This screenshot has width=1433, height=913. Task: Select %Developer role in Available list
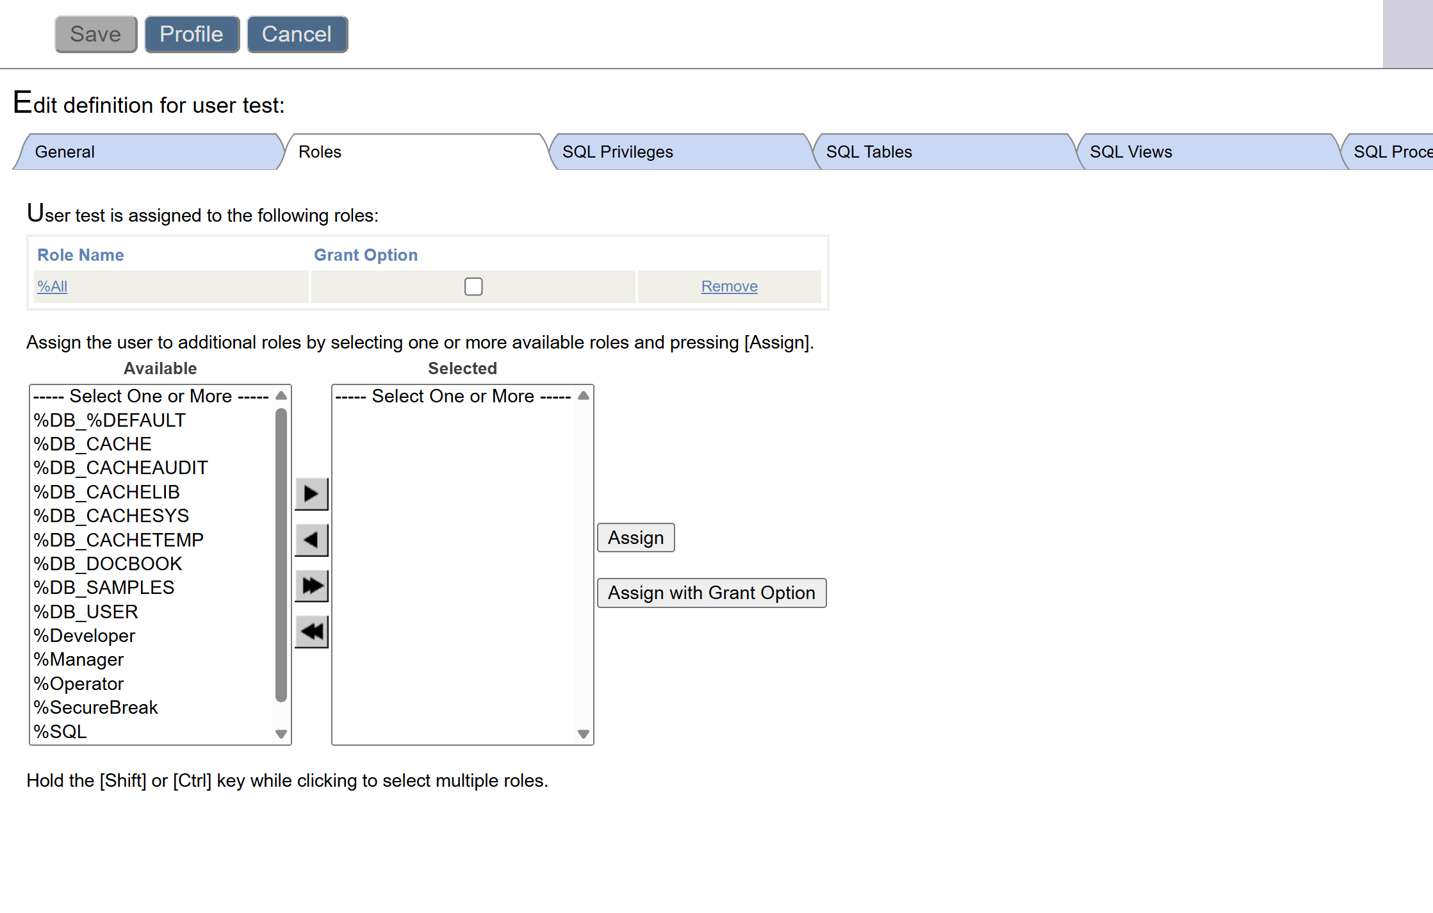(x=85, y=636)
